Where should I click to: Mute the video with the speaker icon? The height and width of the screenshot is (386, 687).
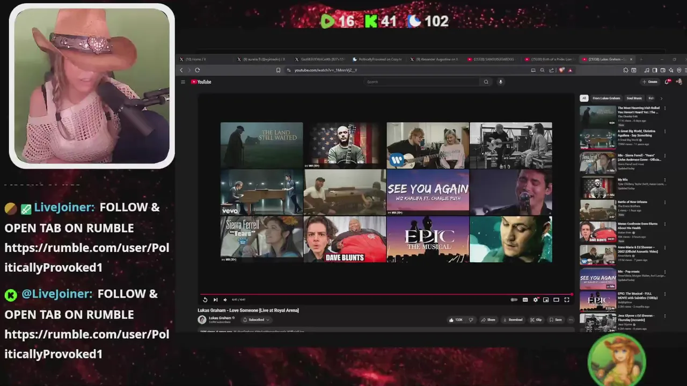(225, 300)
